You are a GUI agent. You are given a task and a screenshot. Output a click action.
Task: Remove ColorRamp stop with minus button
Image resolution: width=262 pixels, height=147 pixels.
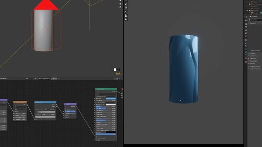coord(38,110)
